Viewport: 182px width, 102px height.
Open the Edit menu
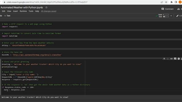tap(3, 11)
